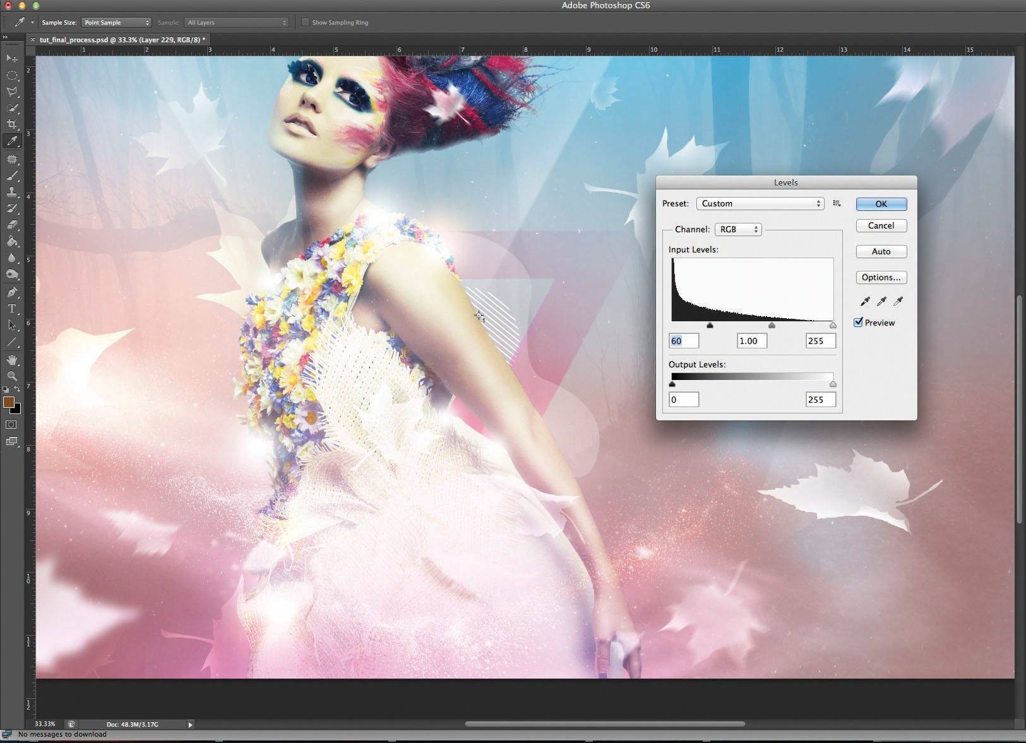This screenshot has height=743, width=1026.
Task: Select the Blur tool
Action: (x=12, y=258)
